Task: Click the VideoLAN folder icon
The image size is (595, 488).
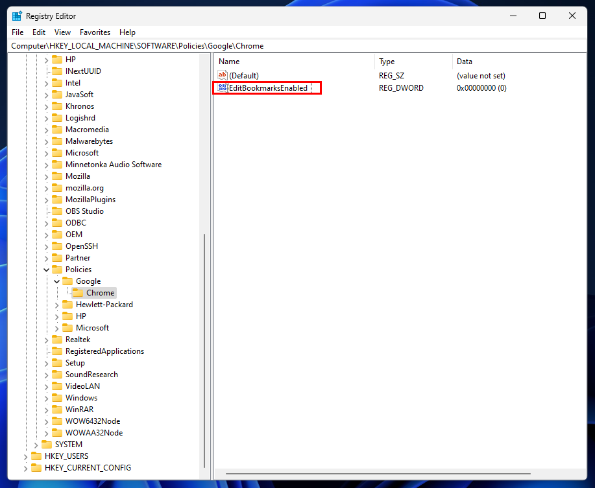Action: pyautogui.click(x=57, y=386)
